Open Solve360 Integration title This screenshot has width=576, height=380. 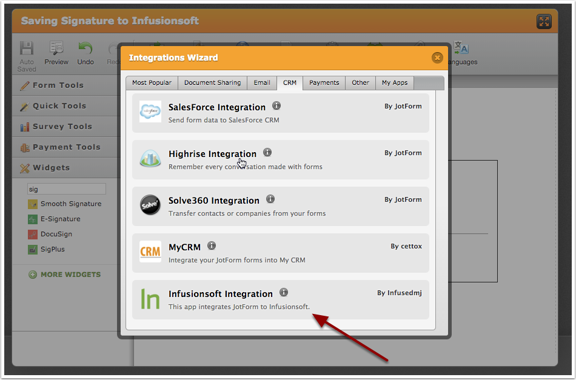214,201
